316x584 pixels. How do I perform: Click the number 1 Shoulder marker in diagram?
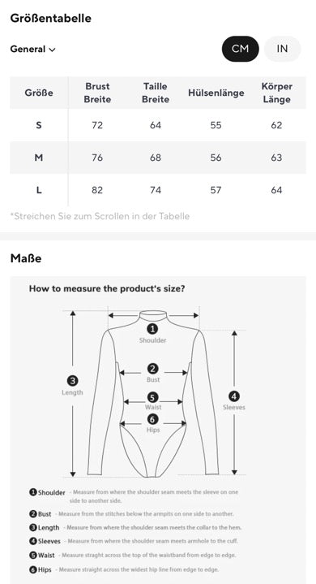[152, 329]
